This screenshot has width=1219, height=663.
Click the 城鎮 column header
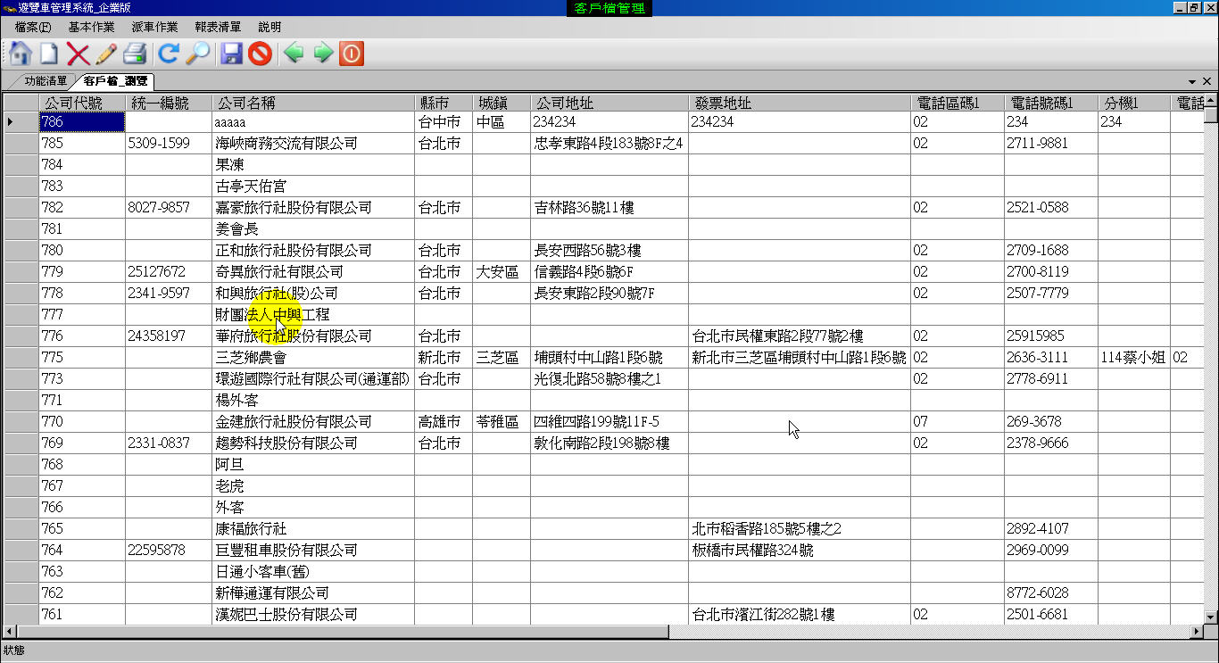click(x=502, y=103)
